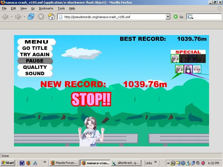This screenshot has width=223, height=167.
Task: Click GO TITLE to return to title screen
Action: [x=35, y=48]
